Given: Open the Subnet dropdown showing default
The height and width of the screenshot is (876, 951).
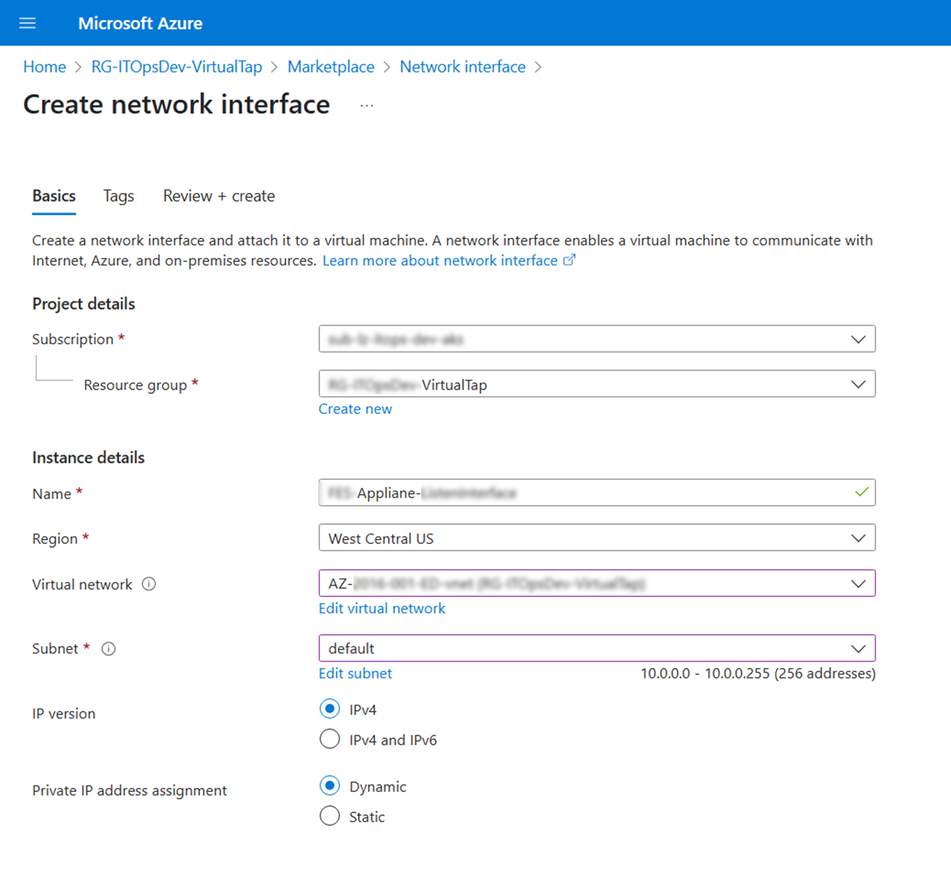Looking at the screenshot, I should (x=597, y=648).
